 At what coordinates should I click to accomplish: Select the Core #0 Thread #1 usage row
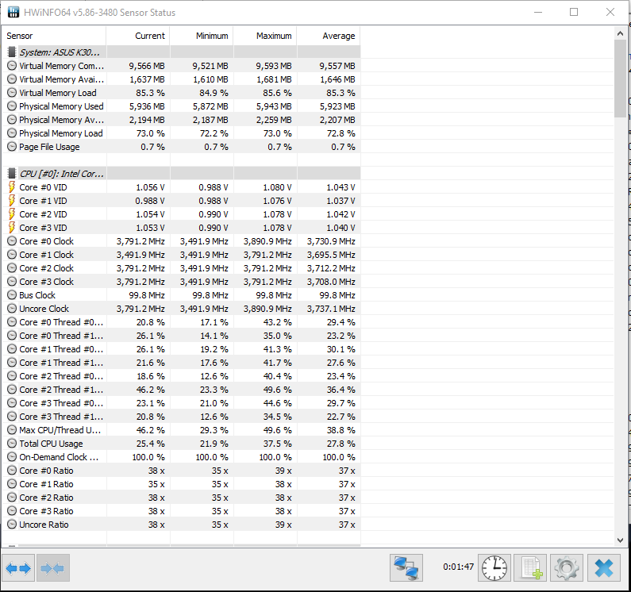coord(181,336)
